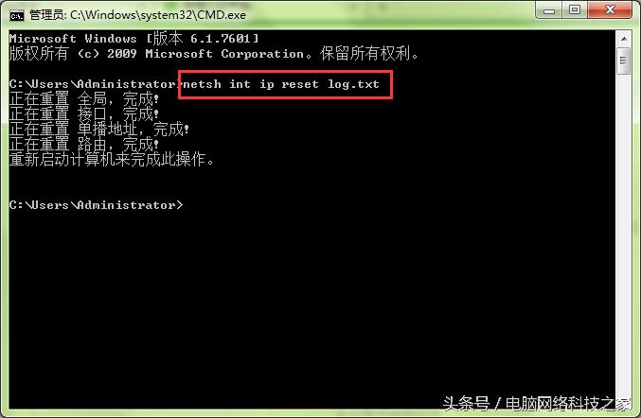Select the 正在重置 路由 output line
Viewport: 641px width, 418px height.
pyautogui.click(x=84, y=144)
